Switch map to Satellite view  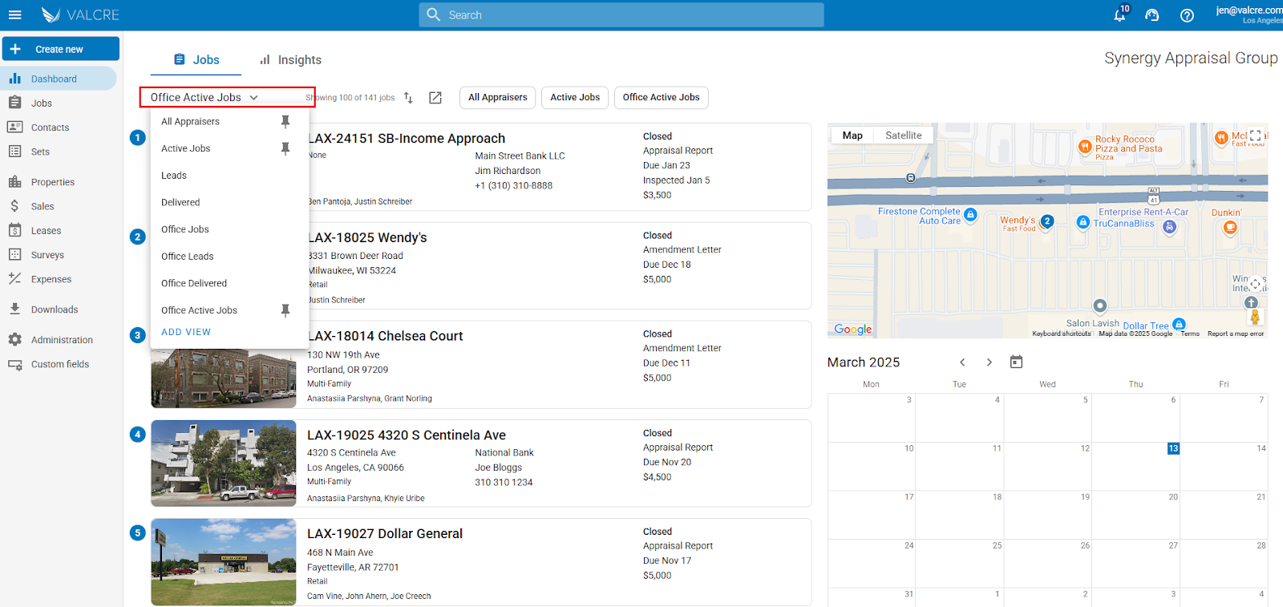[x=904, y=136]
